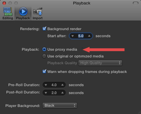The width and height of the screenshot is (141, 114).
Task: Decrease Start after seconds with down arrow
Action: point(72,36)
